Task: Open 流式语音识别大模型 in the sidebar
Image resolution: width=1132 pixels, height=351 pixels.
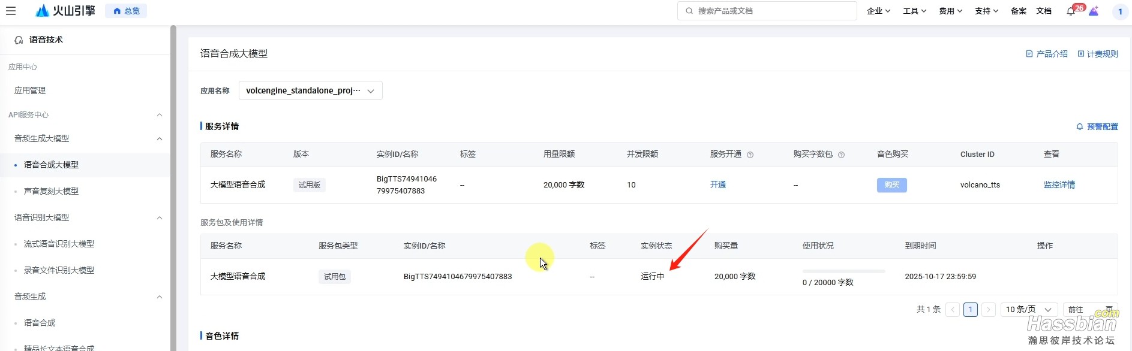Action: (59, 244)
